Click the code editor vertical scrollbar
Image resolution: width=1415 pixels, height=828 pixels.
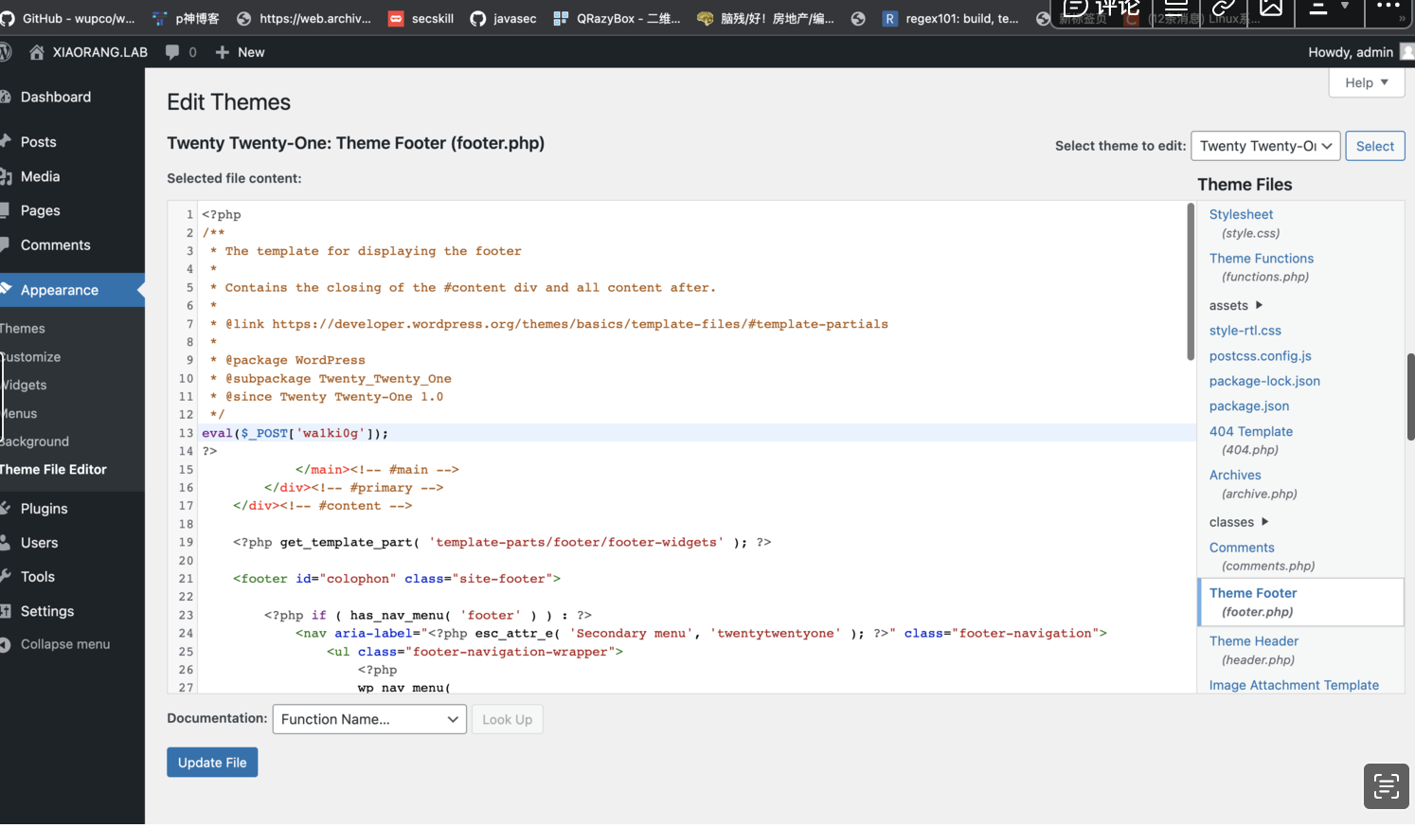[1191, 281]
